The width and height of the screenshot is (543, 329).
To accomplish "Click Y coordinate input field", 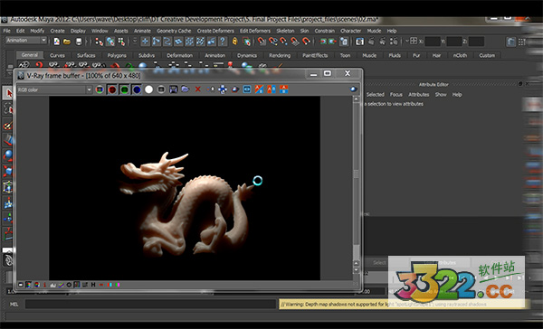I will (x=454, y=42).
